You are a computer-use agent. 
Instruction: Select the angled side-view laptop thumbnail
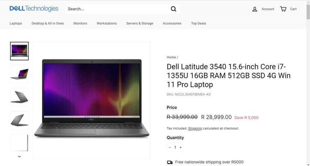coord(19,74)
